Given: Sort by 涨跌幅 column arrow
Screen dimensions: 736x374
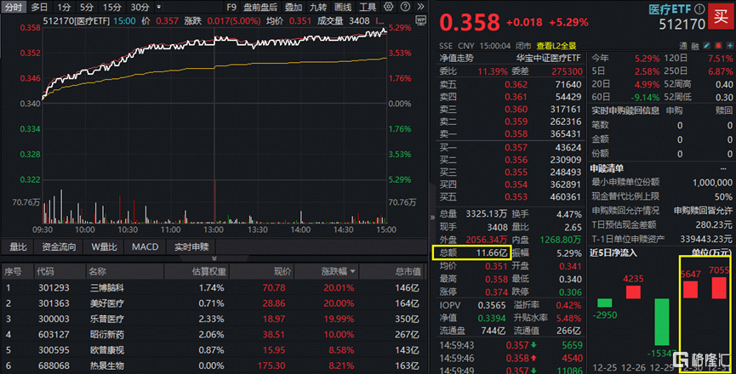Looking at the screenshot, I should (352, 271).
